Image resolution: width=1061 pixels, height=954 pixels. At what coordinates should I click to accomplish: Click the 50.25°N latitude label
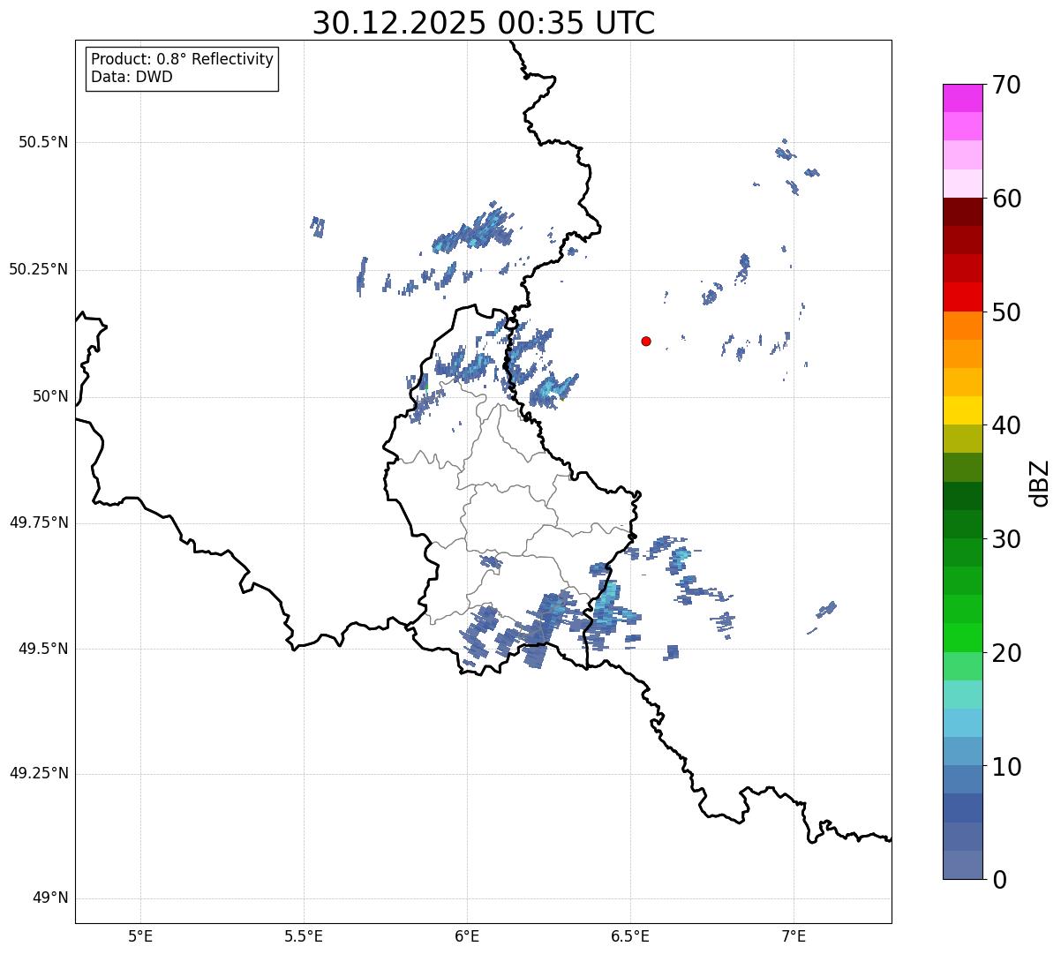(x=38, y=269)
